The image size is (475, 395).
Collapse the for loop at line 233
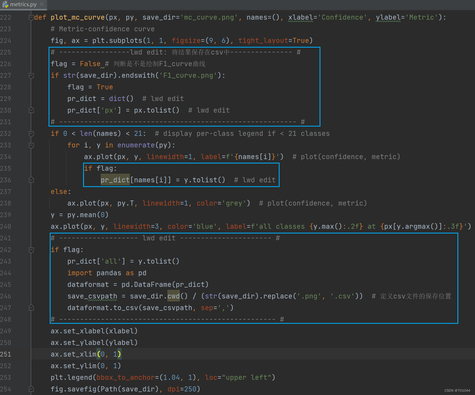[x=31, y=145]
